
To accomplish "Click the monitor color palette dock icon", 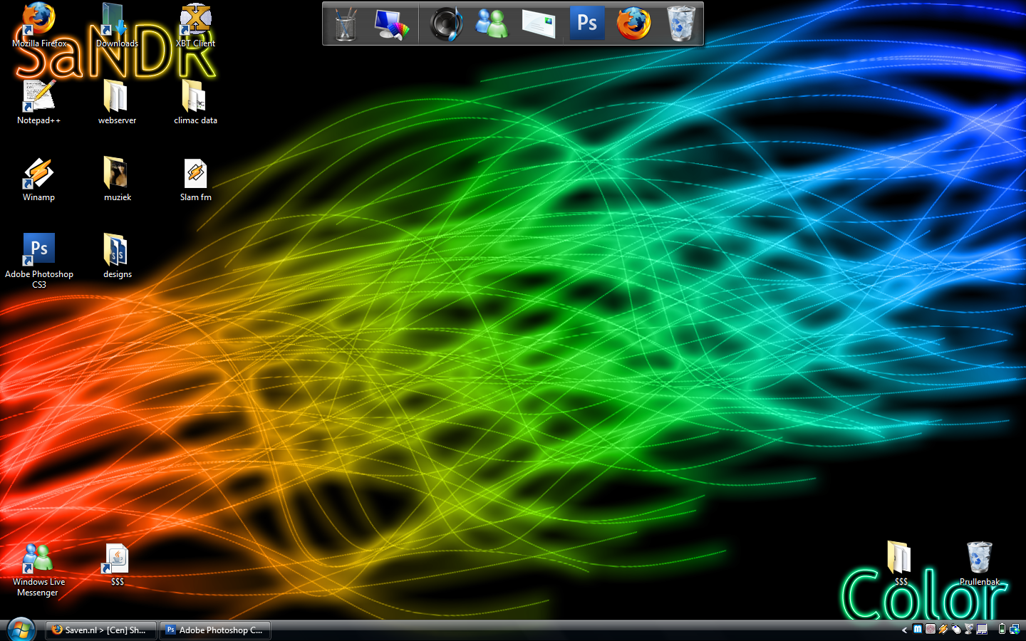I will (x=391, y=24).
